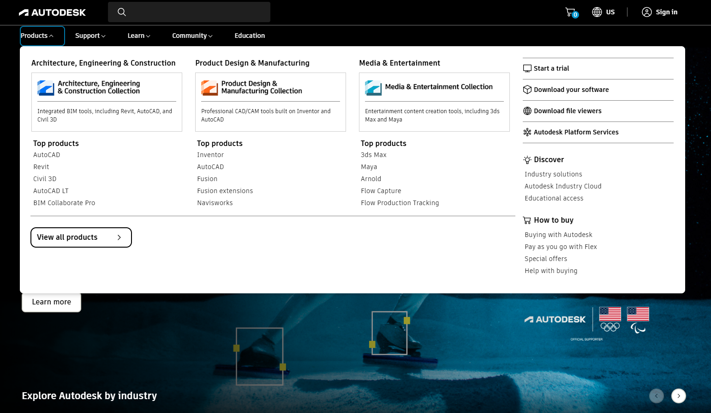Viewport: 711px width, 413px height.
Task: Click the Autodesk logo in header
Action: click(x=52, y=12)
